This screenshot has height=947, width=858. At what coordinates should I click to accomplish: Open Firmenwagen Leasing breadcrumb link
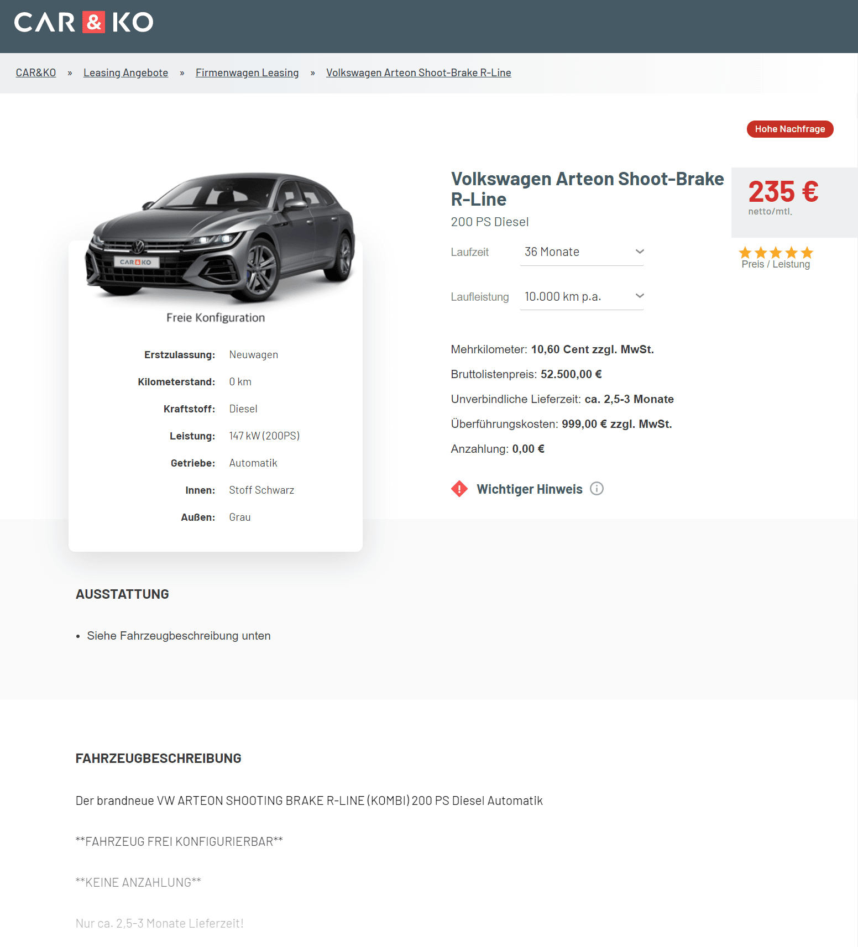click(247, 73)
